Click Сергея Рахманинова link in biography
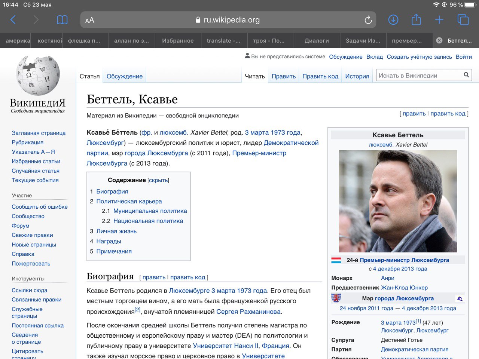This screenshot has height=359, width=479. tap(248, 312)
